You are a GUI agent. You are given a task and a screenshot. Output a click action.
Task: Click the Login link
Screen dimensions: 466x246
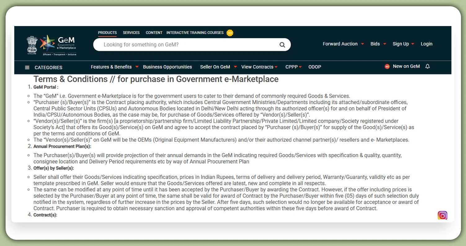tap(426, 44)
